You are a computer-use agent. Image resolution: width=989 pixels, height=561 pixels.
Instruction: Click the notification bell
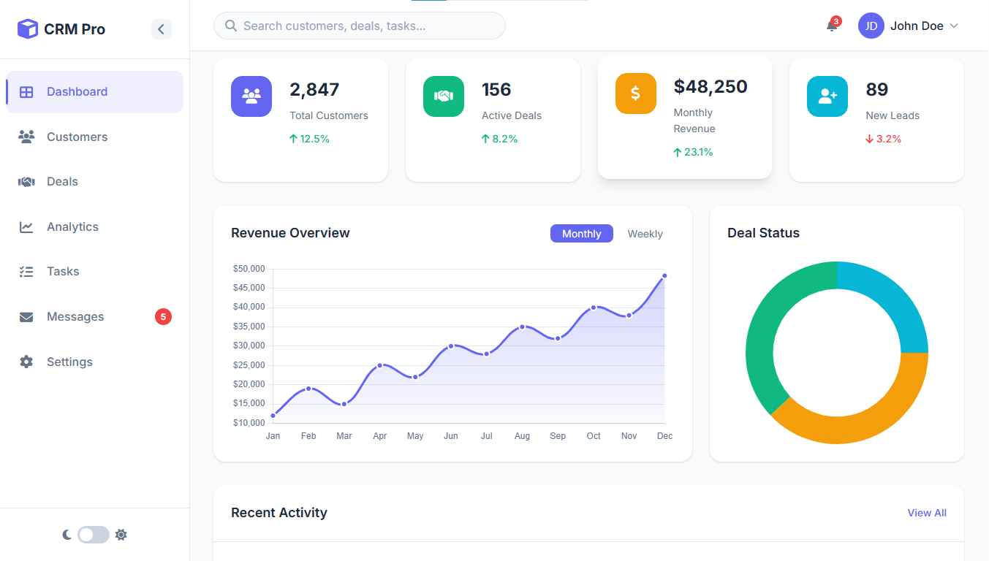(832, 26)
